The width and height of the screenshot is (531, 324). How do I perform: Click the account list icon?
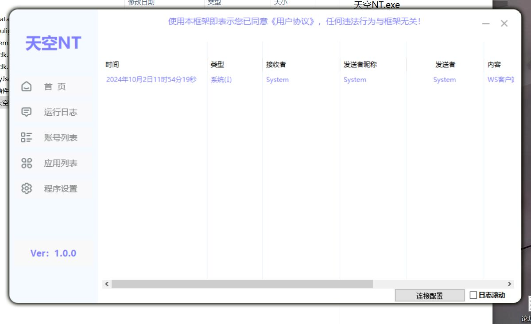27,137
